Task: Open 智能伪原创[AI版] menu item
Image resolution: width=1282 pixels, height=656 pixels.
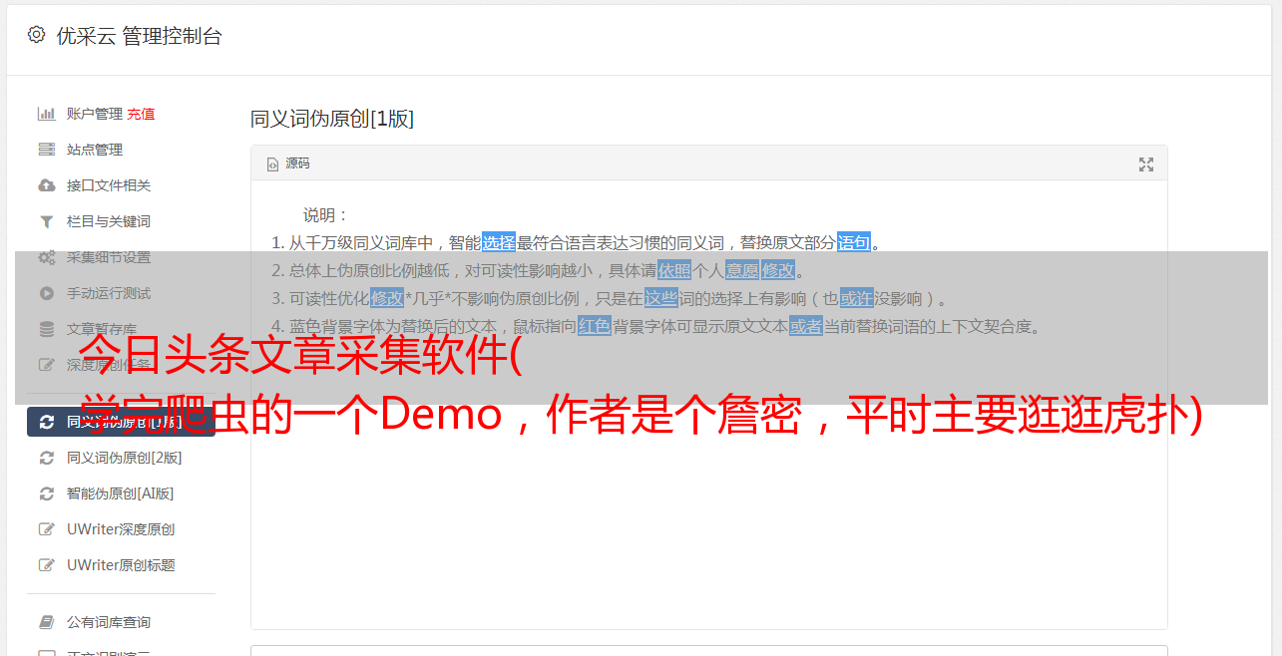Action: click(121, 493)
